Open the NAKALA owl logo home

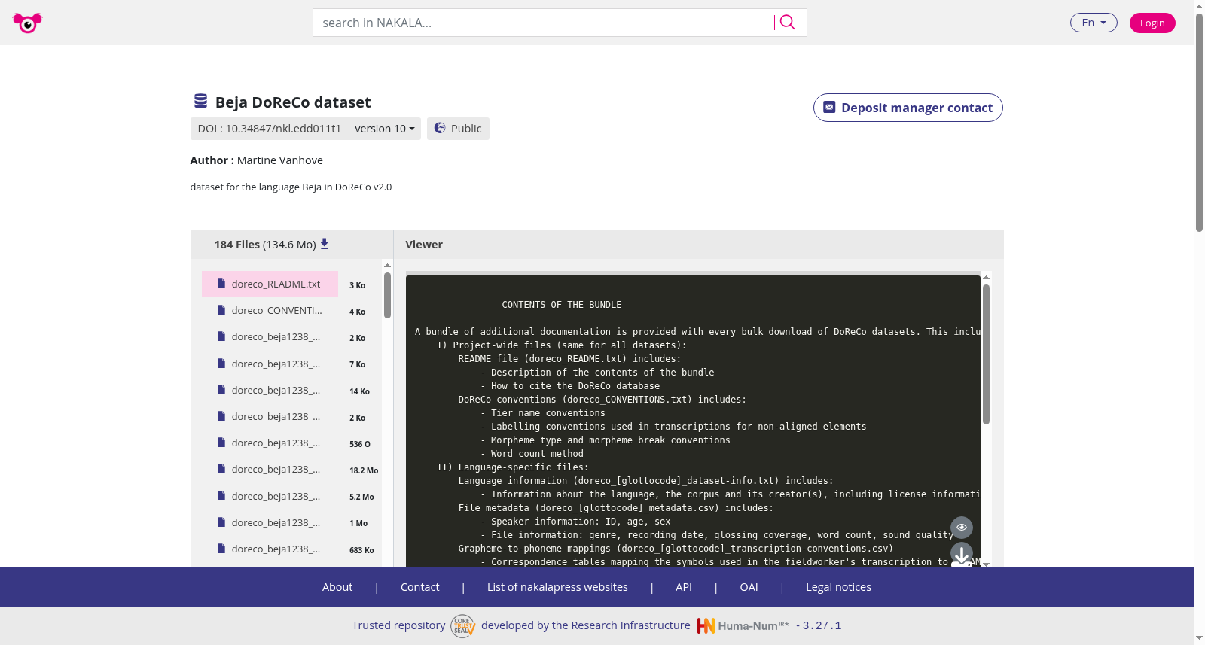click(27, 23)
